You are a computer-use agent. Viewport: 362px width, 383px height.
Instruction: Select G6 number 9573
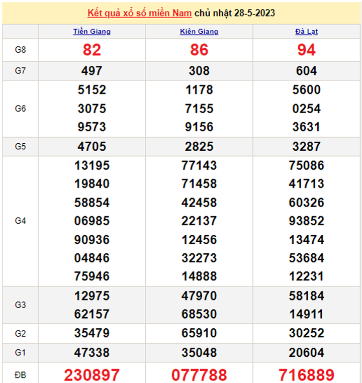[x=92, y=127]
